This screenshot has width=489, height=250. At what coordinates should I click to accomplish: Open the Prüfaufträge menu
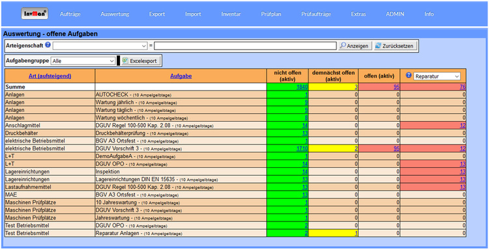(316, 14)
